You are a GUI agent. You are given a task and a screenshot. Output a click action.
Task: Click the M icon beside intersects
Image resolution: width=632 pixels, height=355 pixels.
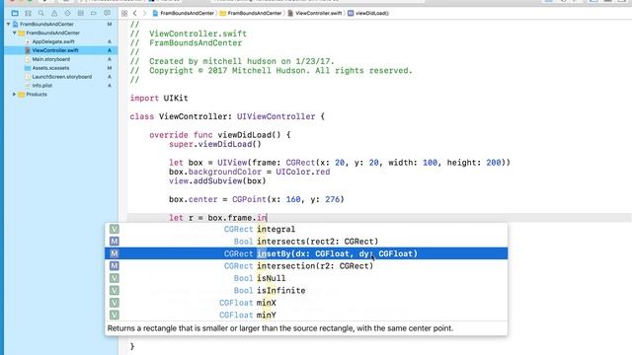[x=115, y=242]
